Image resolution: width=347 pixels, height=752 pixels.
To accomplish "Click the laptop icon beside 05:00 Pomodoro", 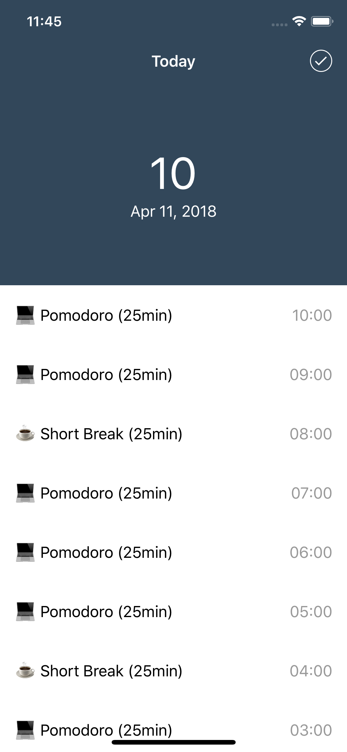I will tap(25, 612).
